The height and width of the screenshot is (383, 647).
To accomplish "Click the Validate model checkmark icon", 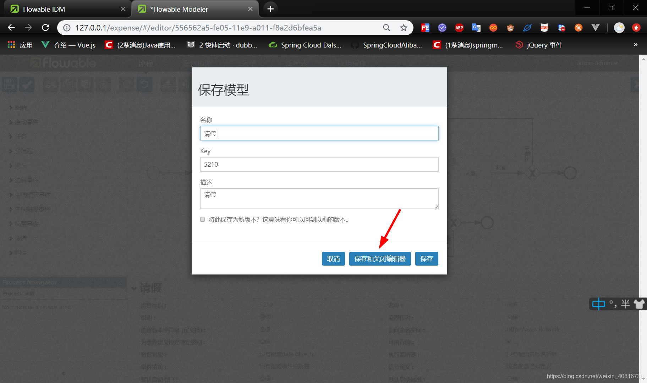I will 27,84.
